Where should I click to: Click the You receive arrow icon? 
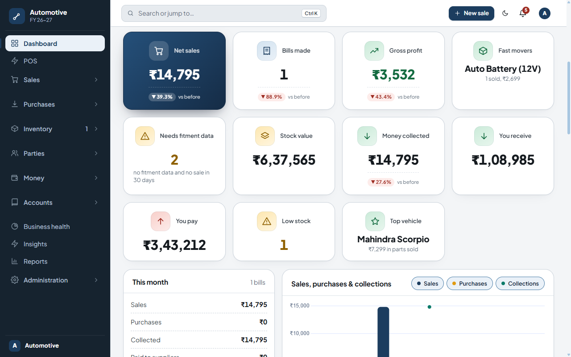484,136
